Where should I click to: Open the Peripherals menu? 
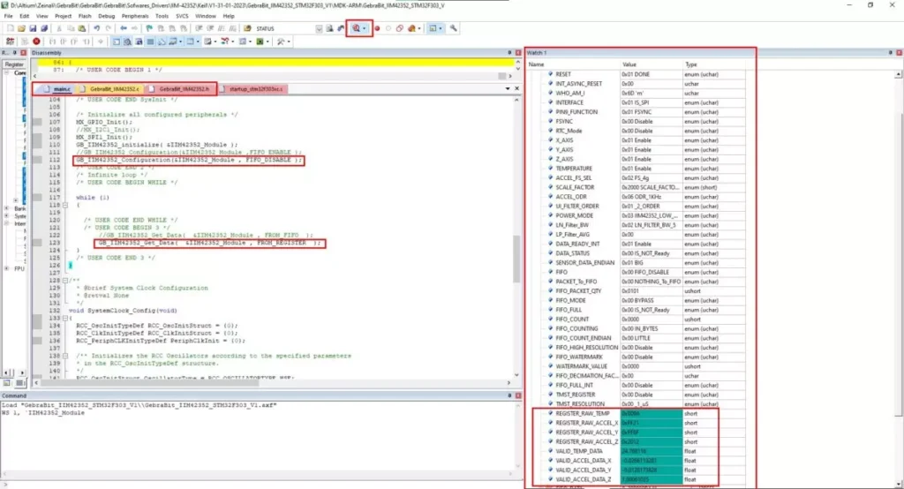click(135, 16)
